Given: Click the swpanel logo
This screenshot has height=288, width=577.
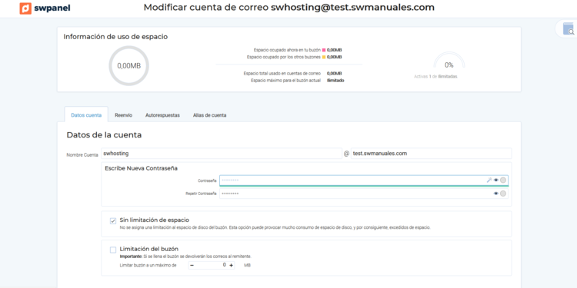Looking at the screenshot, I should [45, 8].
